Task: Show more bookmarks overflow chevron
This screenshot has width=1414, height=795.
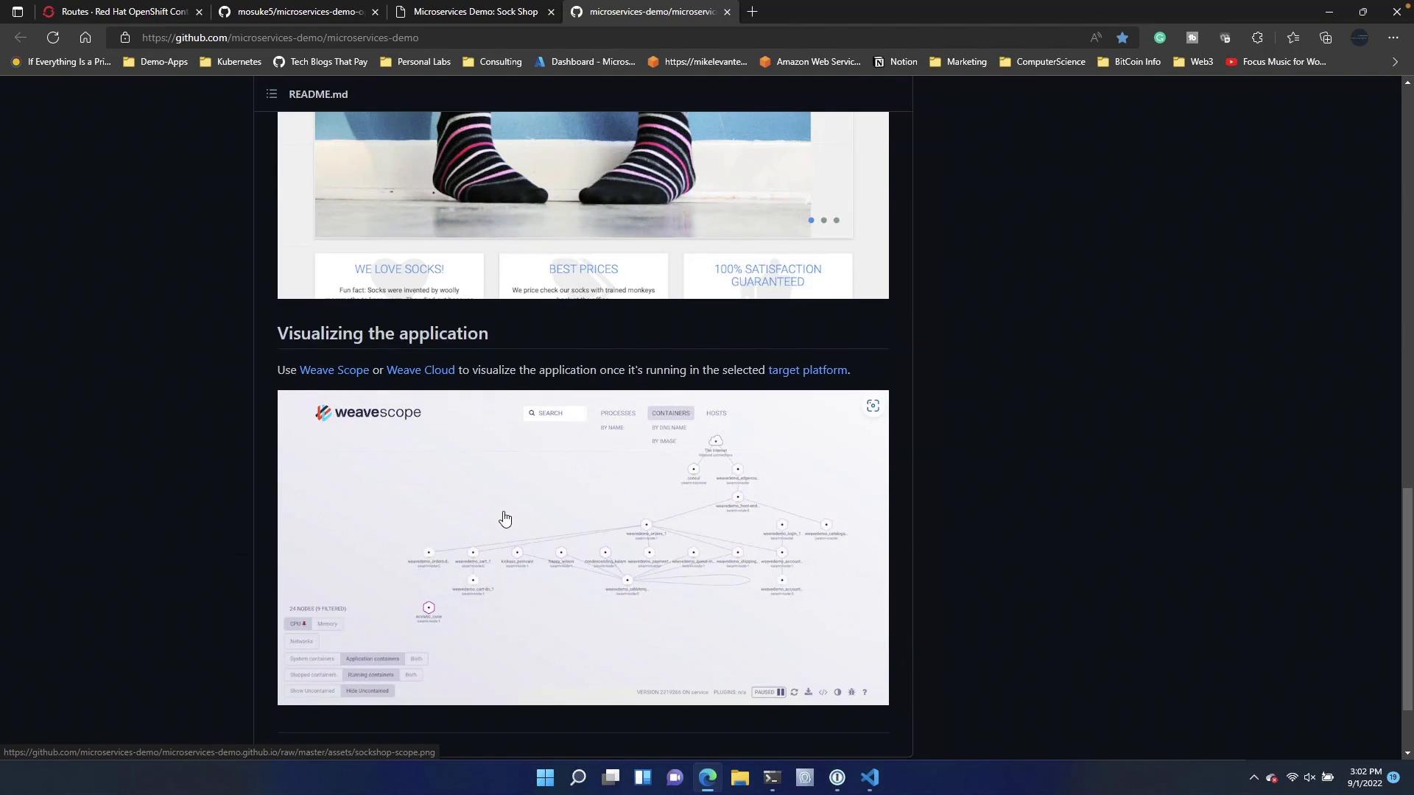Action: (x=1395, y=62)
